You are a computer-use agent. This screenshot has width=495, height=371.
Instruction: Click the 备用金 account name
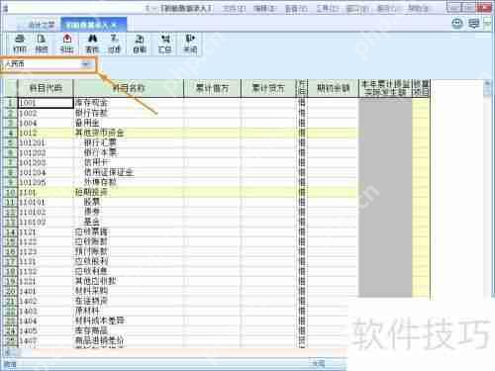click(87, 123)
